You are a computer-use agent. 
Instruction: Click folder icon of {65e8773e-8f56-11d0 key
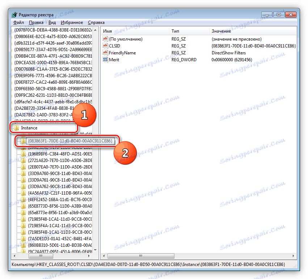23,213
